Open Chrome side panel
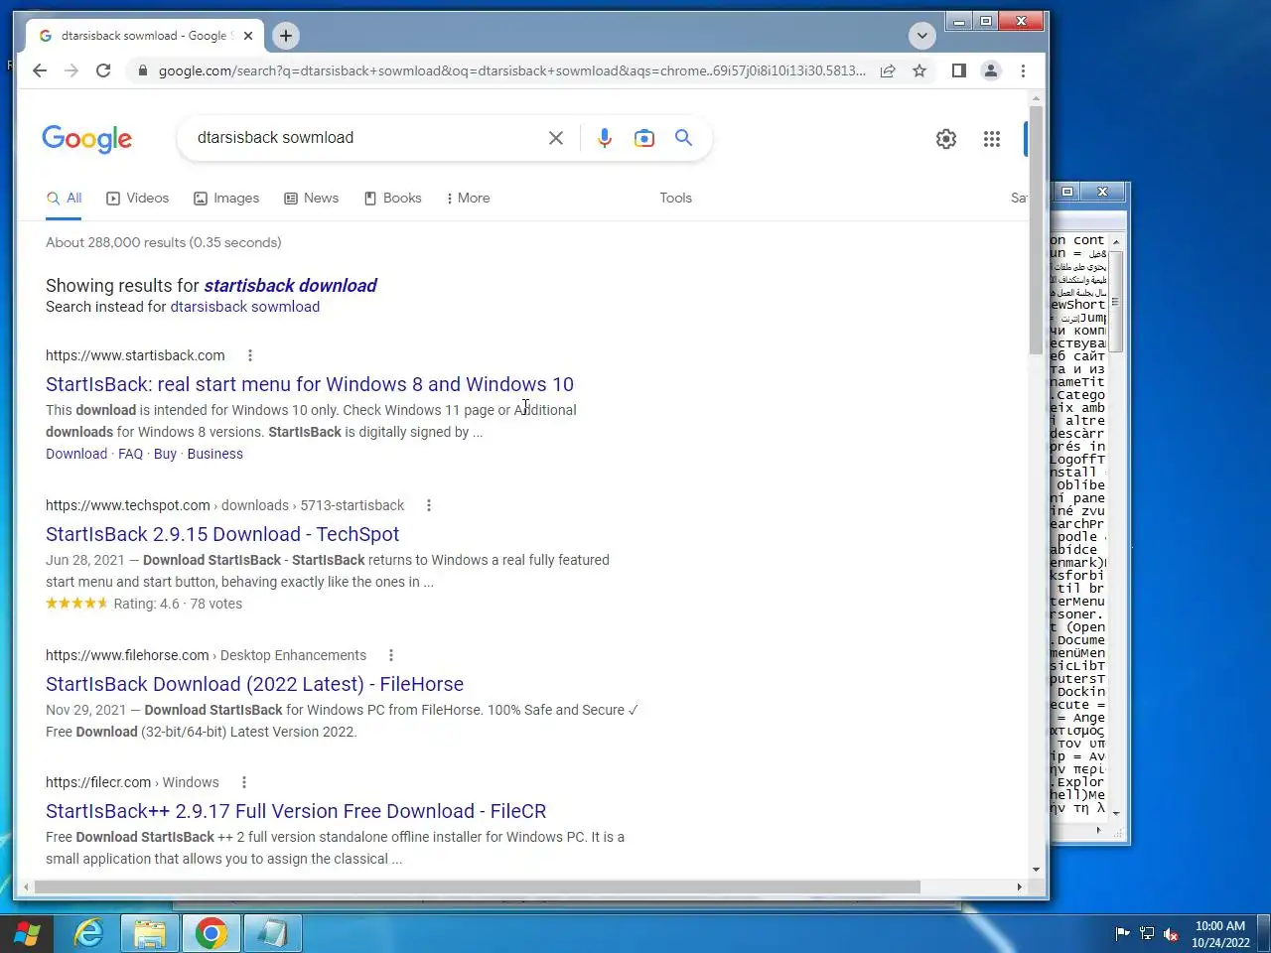This screenshot has width=1271, height=953. (x=959, y=70)
